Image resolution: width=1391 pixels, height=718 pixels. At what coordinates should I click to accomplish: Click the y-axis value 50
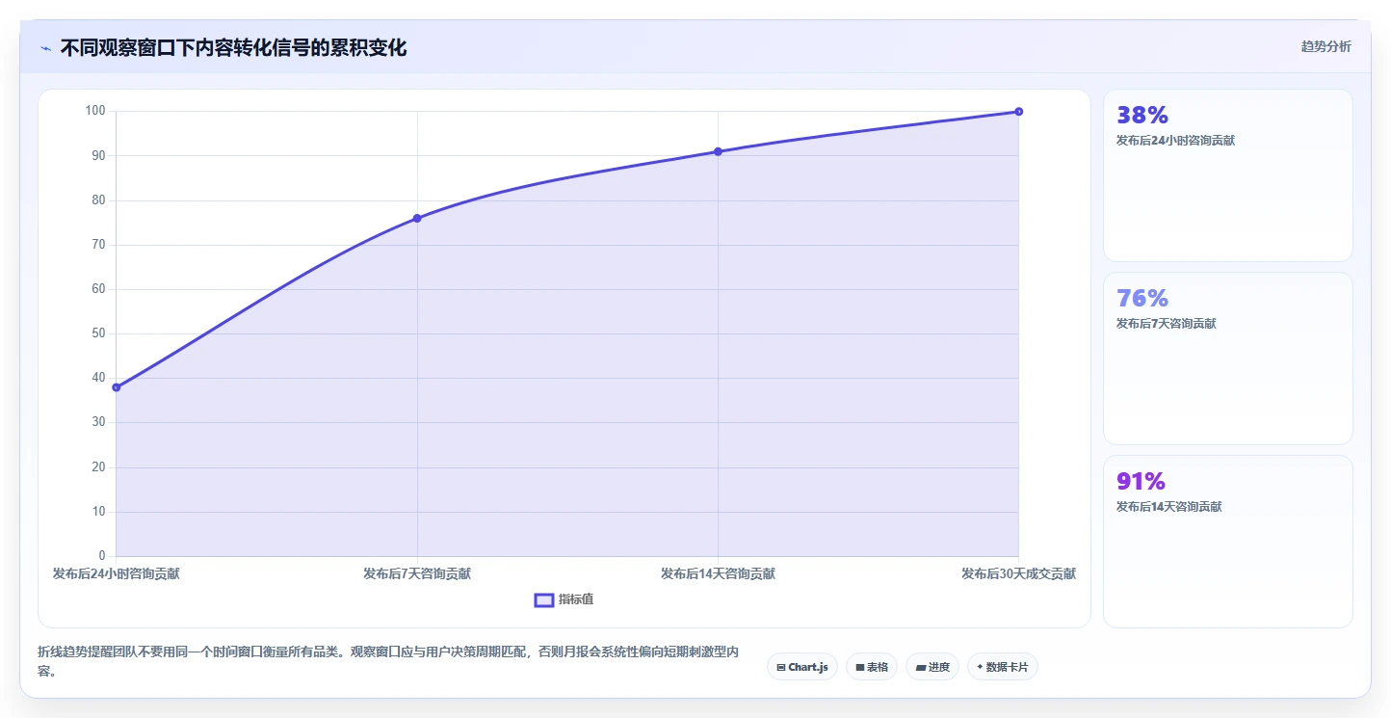coord(98,333)
